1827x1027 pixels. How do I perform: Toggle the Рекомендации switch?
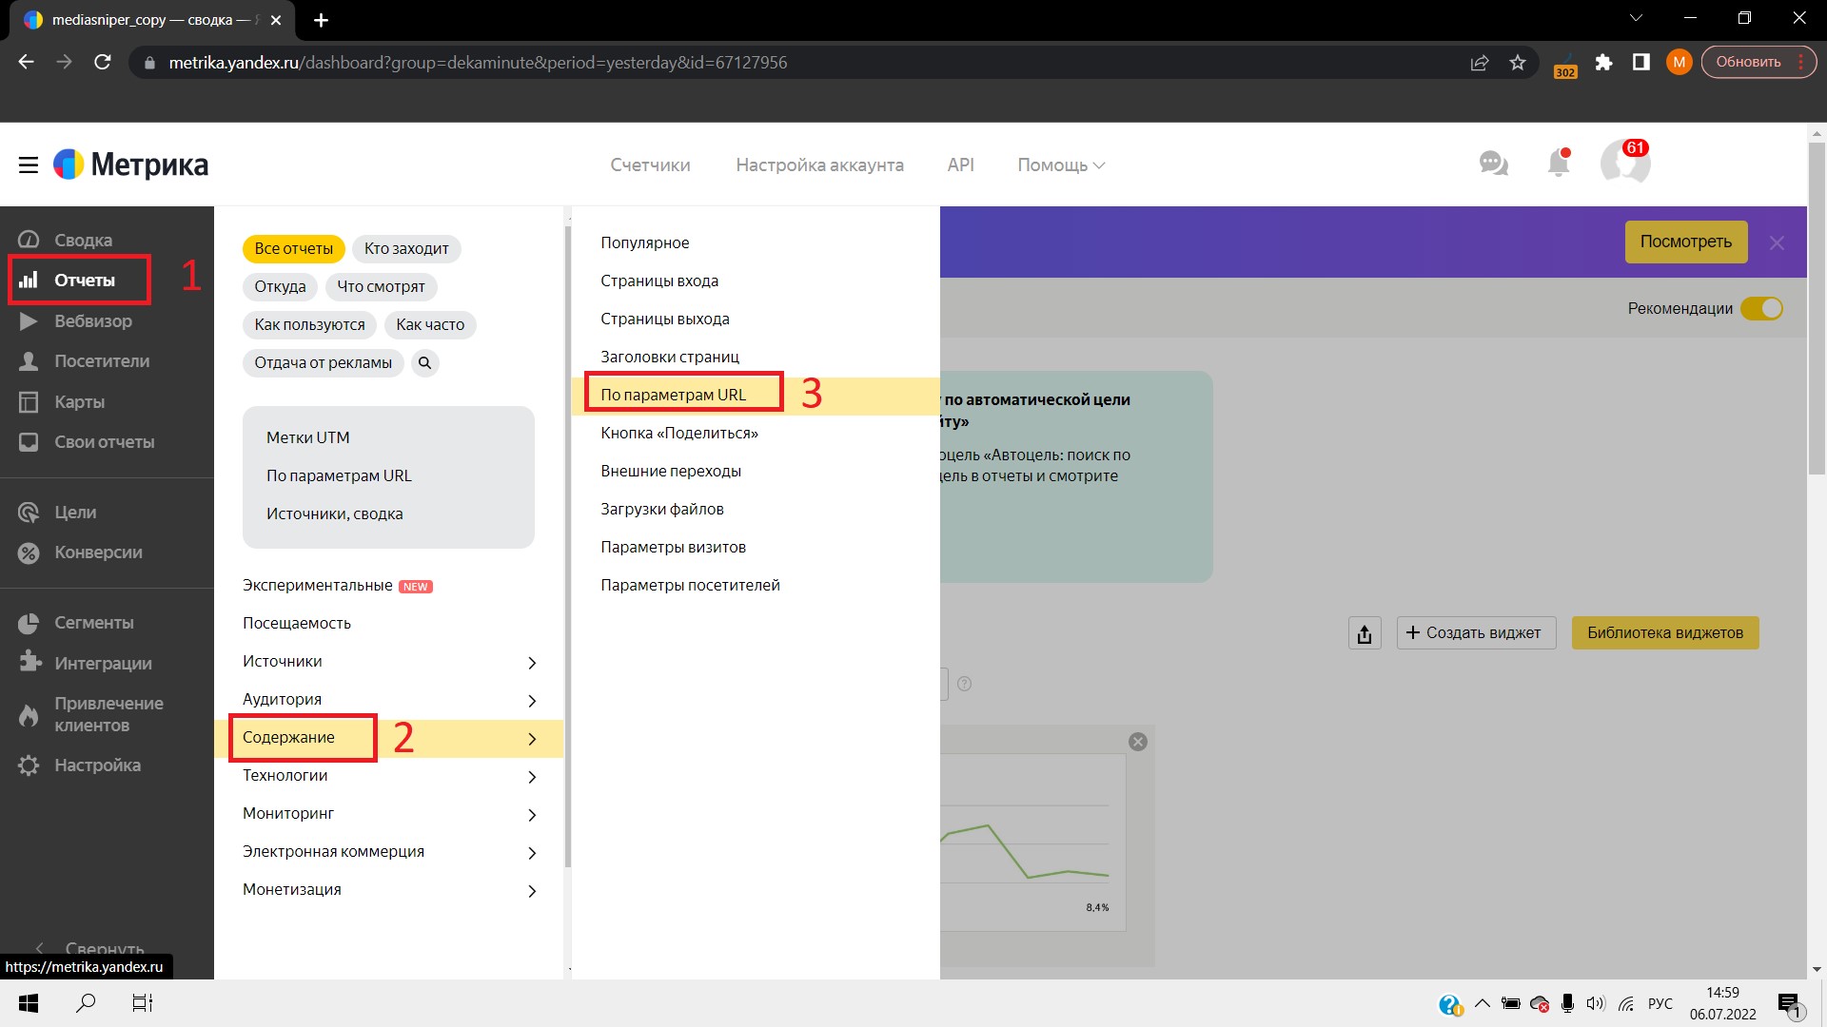[x=1761, y=309]
